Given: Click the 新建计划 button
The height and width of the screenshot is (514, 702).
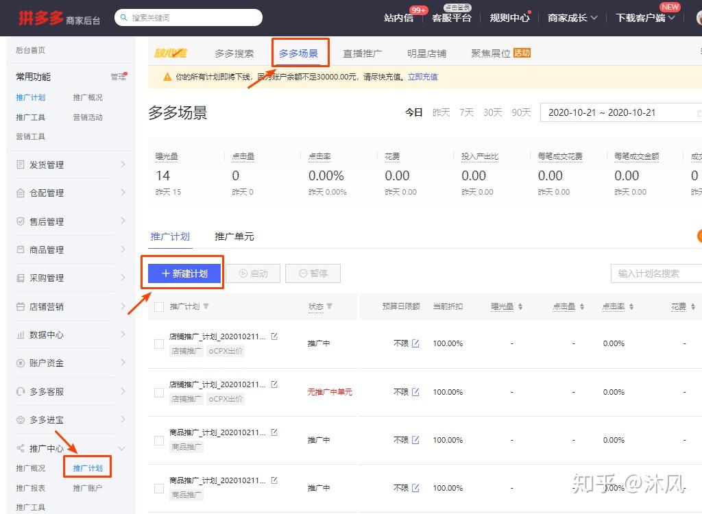Looking at the screenshot, I should point(184,273).
